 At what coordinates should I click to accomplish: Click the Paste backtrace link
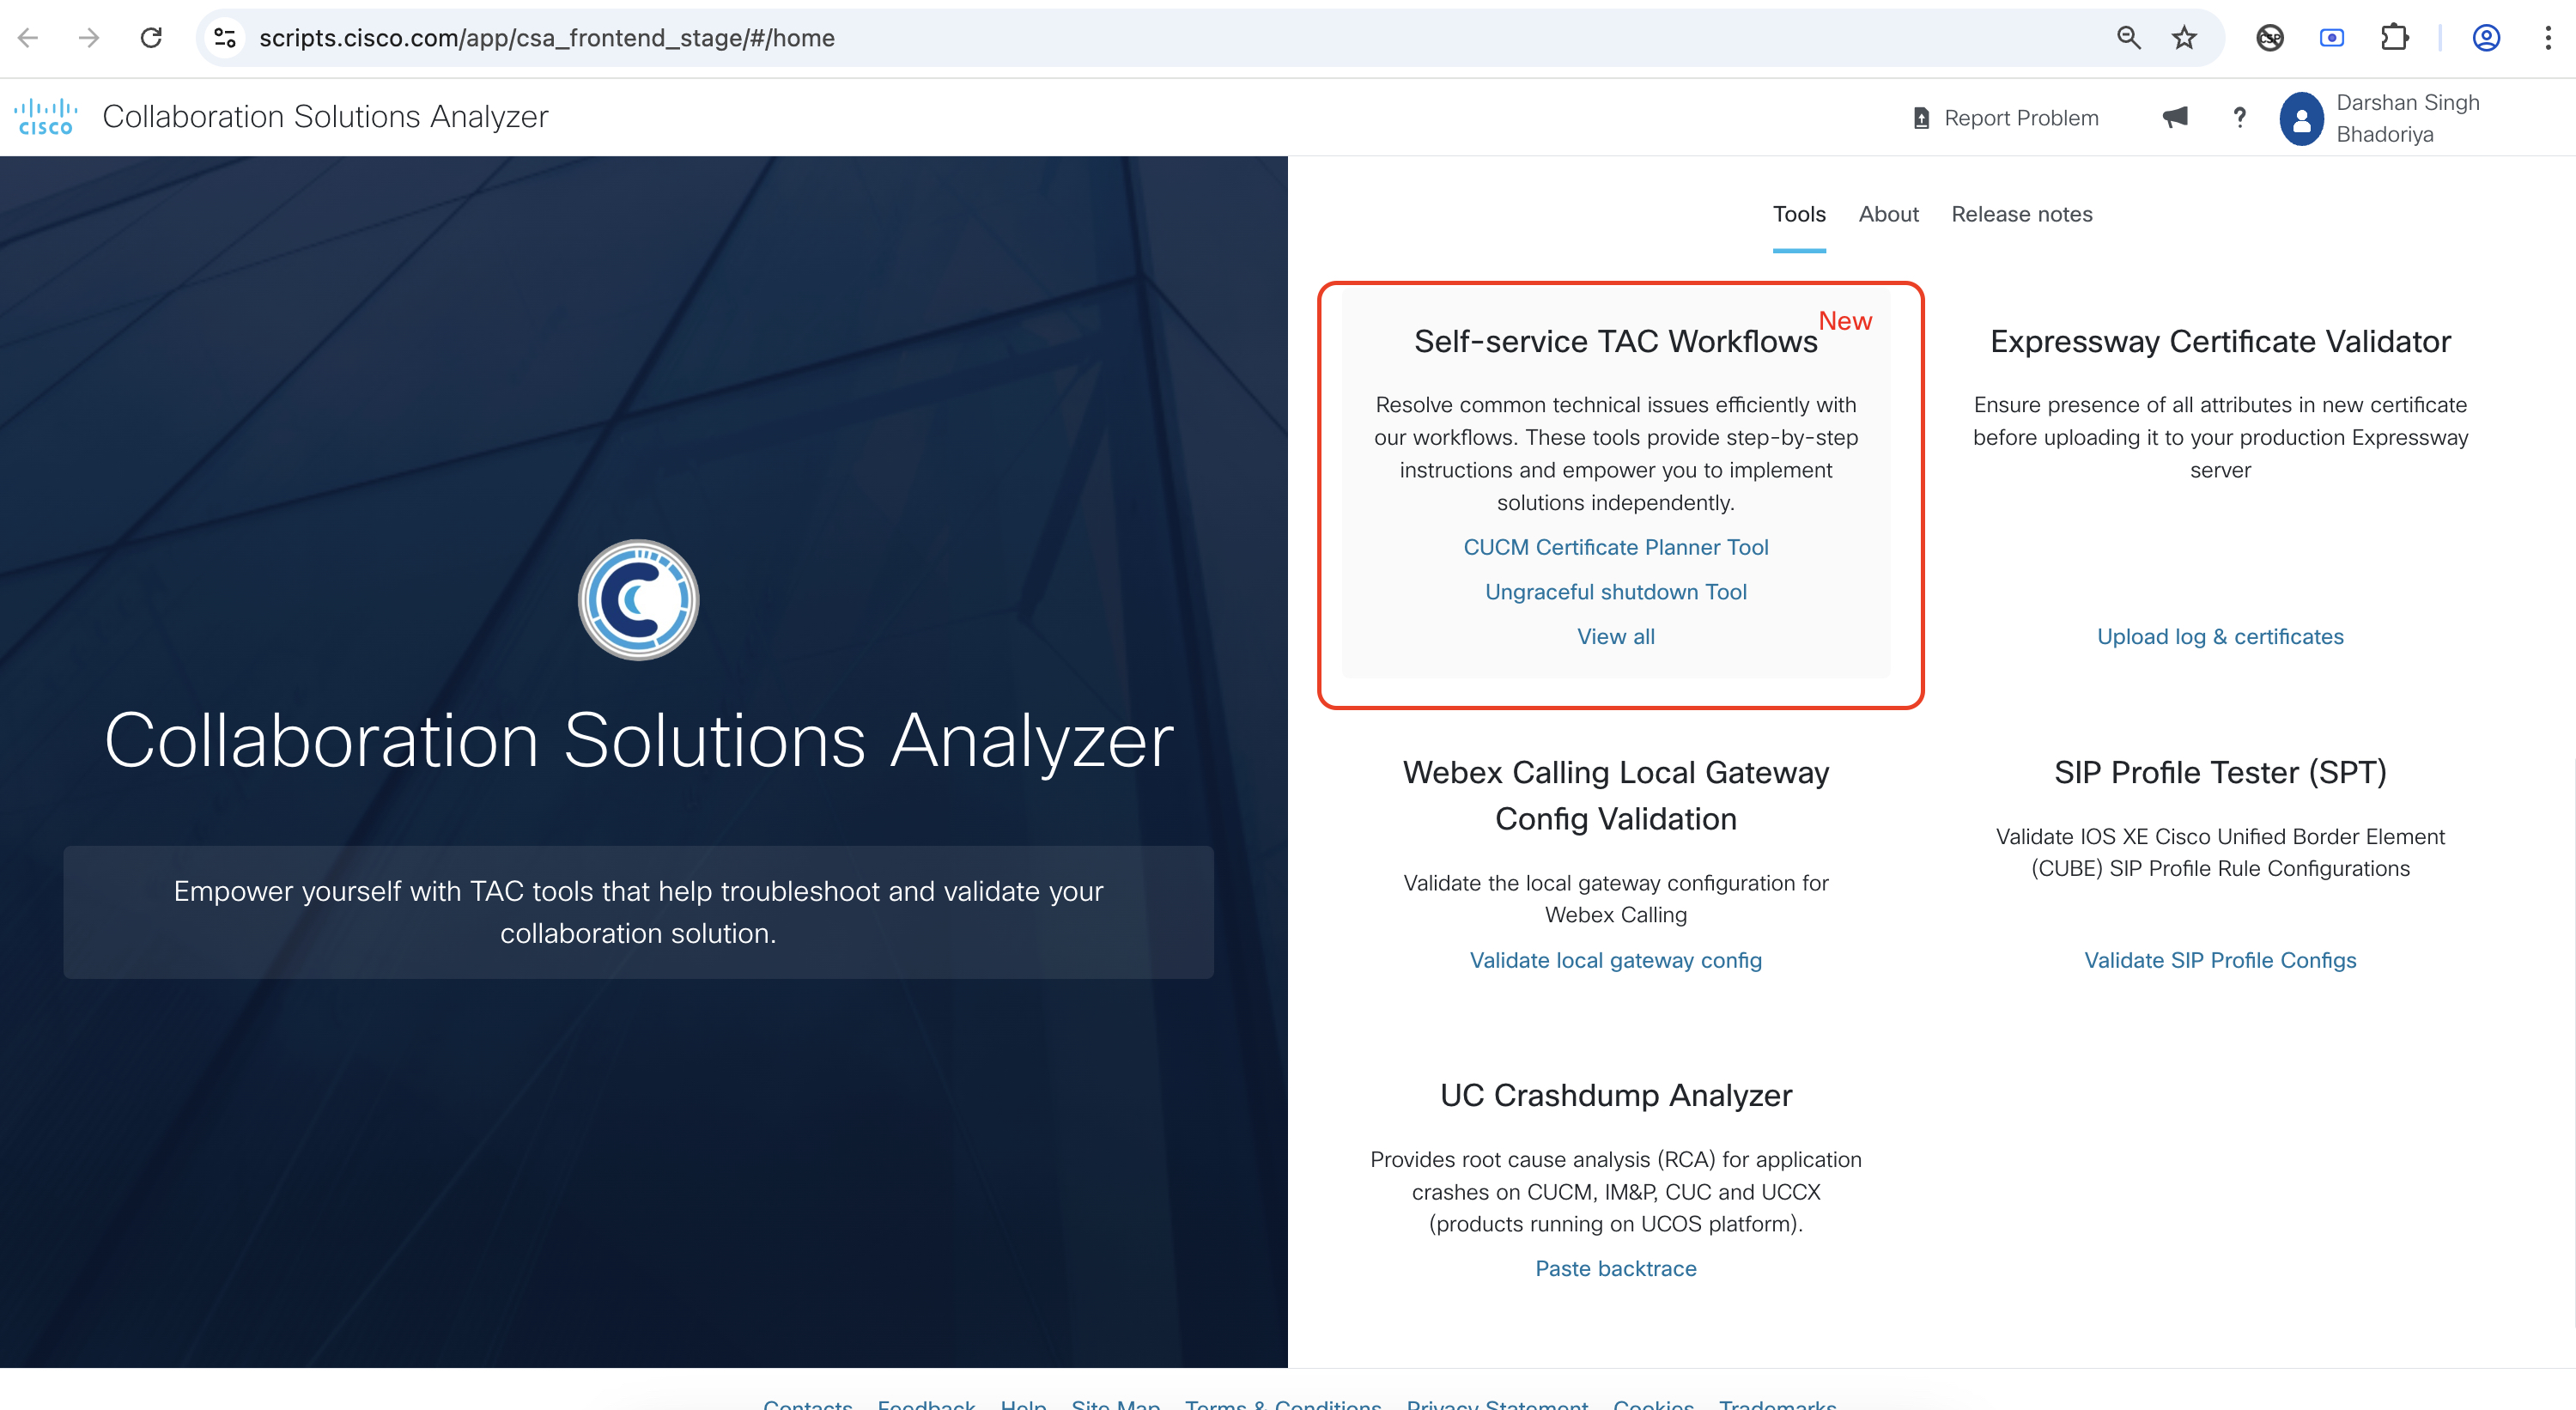1615,1269
